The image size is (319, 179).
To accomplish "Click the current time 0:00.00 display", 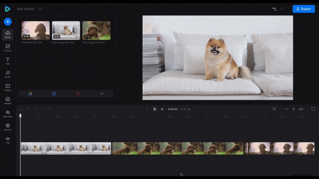I will click(172, 109).
